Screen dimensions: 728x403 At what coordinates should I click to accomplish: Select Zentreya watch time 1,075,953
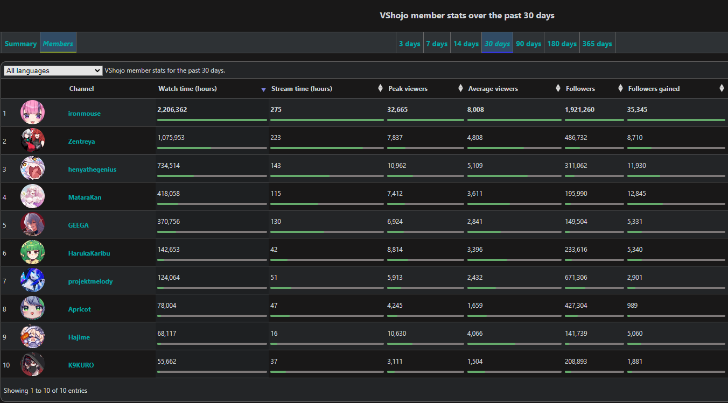(x=171, y=138)
